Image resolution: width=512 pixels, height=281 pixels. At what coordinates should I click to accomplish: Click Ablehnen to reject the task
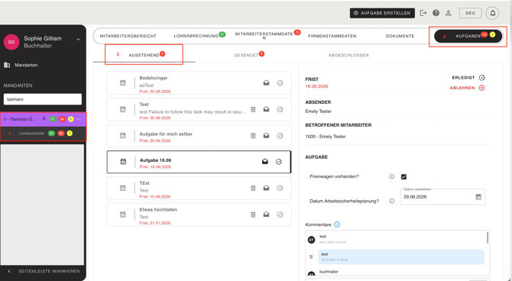467,88
